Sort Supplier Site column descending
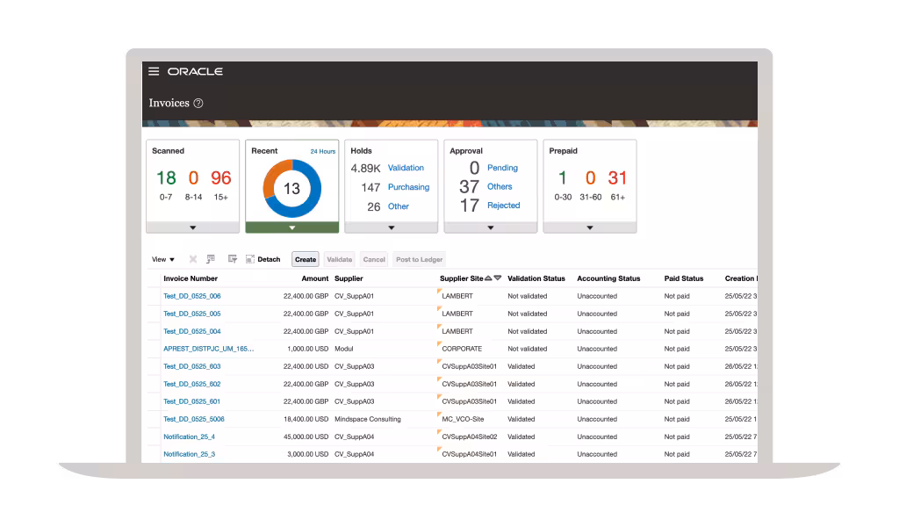Screen dimensions: 899x527 (x=498, y=278)
